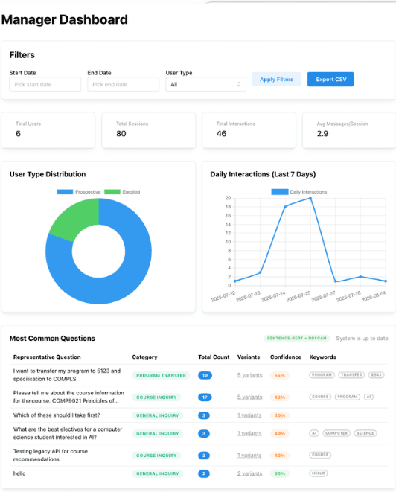Click the PROGRAM TRANSFER category badge

(161, 375)
